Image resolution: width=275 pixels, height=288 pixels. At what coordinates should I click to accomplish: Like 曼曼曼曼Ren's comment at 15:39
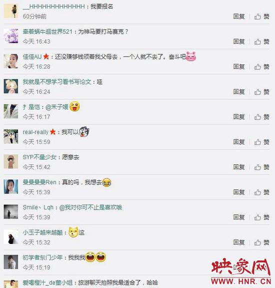tap(262, 192)
